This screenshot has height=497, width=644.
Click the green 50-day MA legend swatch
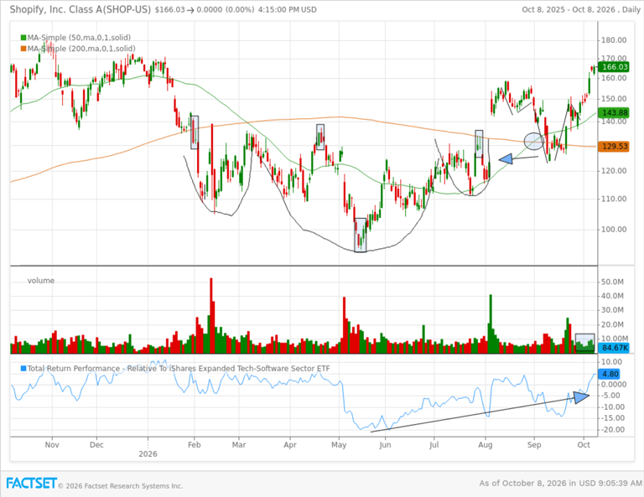coord(23,38)
